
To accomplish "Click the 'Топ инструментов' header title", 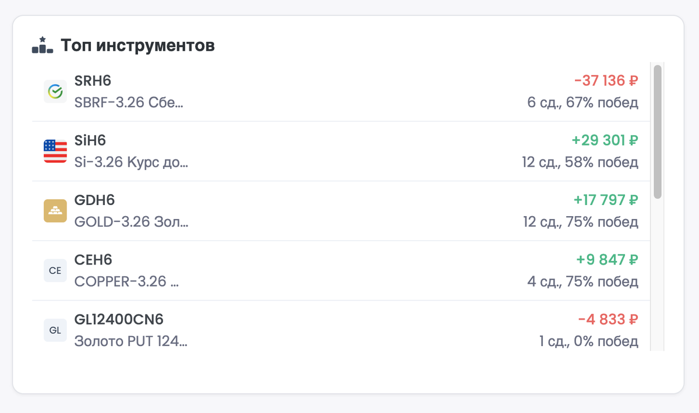I will pyautogui.click(x=138, y=44).
